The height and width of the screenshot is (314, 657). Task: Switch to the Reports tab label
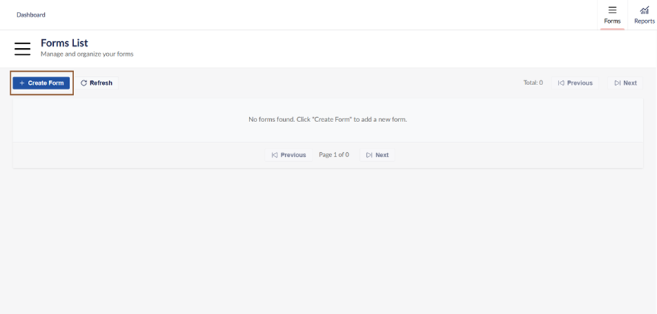click(x=644, y=21)
